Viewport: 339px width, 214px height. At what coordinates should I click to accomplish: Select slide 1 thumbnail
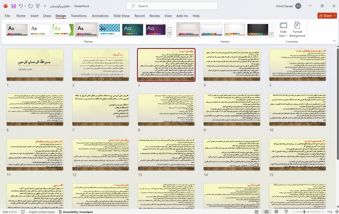35,65
